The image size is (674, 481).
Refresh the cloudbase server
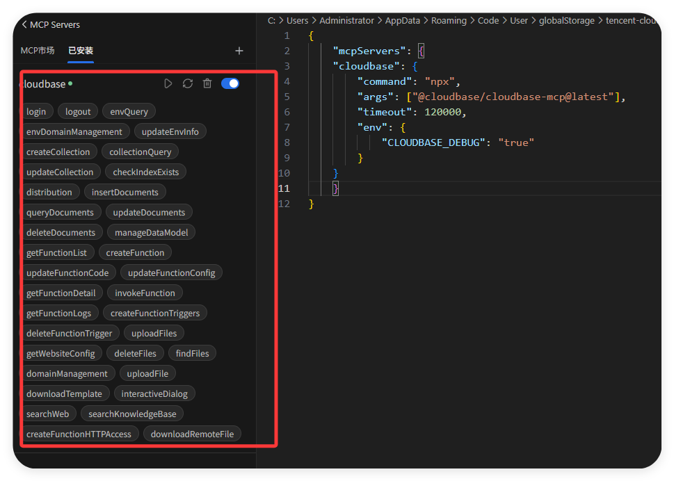[187, 83]
